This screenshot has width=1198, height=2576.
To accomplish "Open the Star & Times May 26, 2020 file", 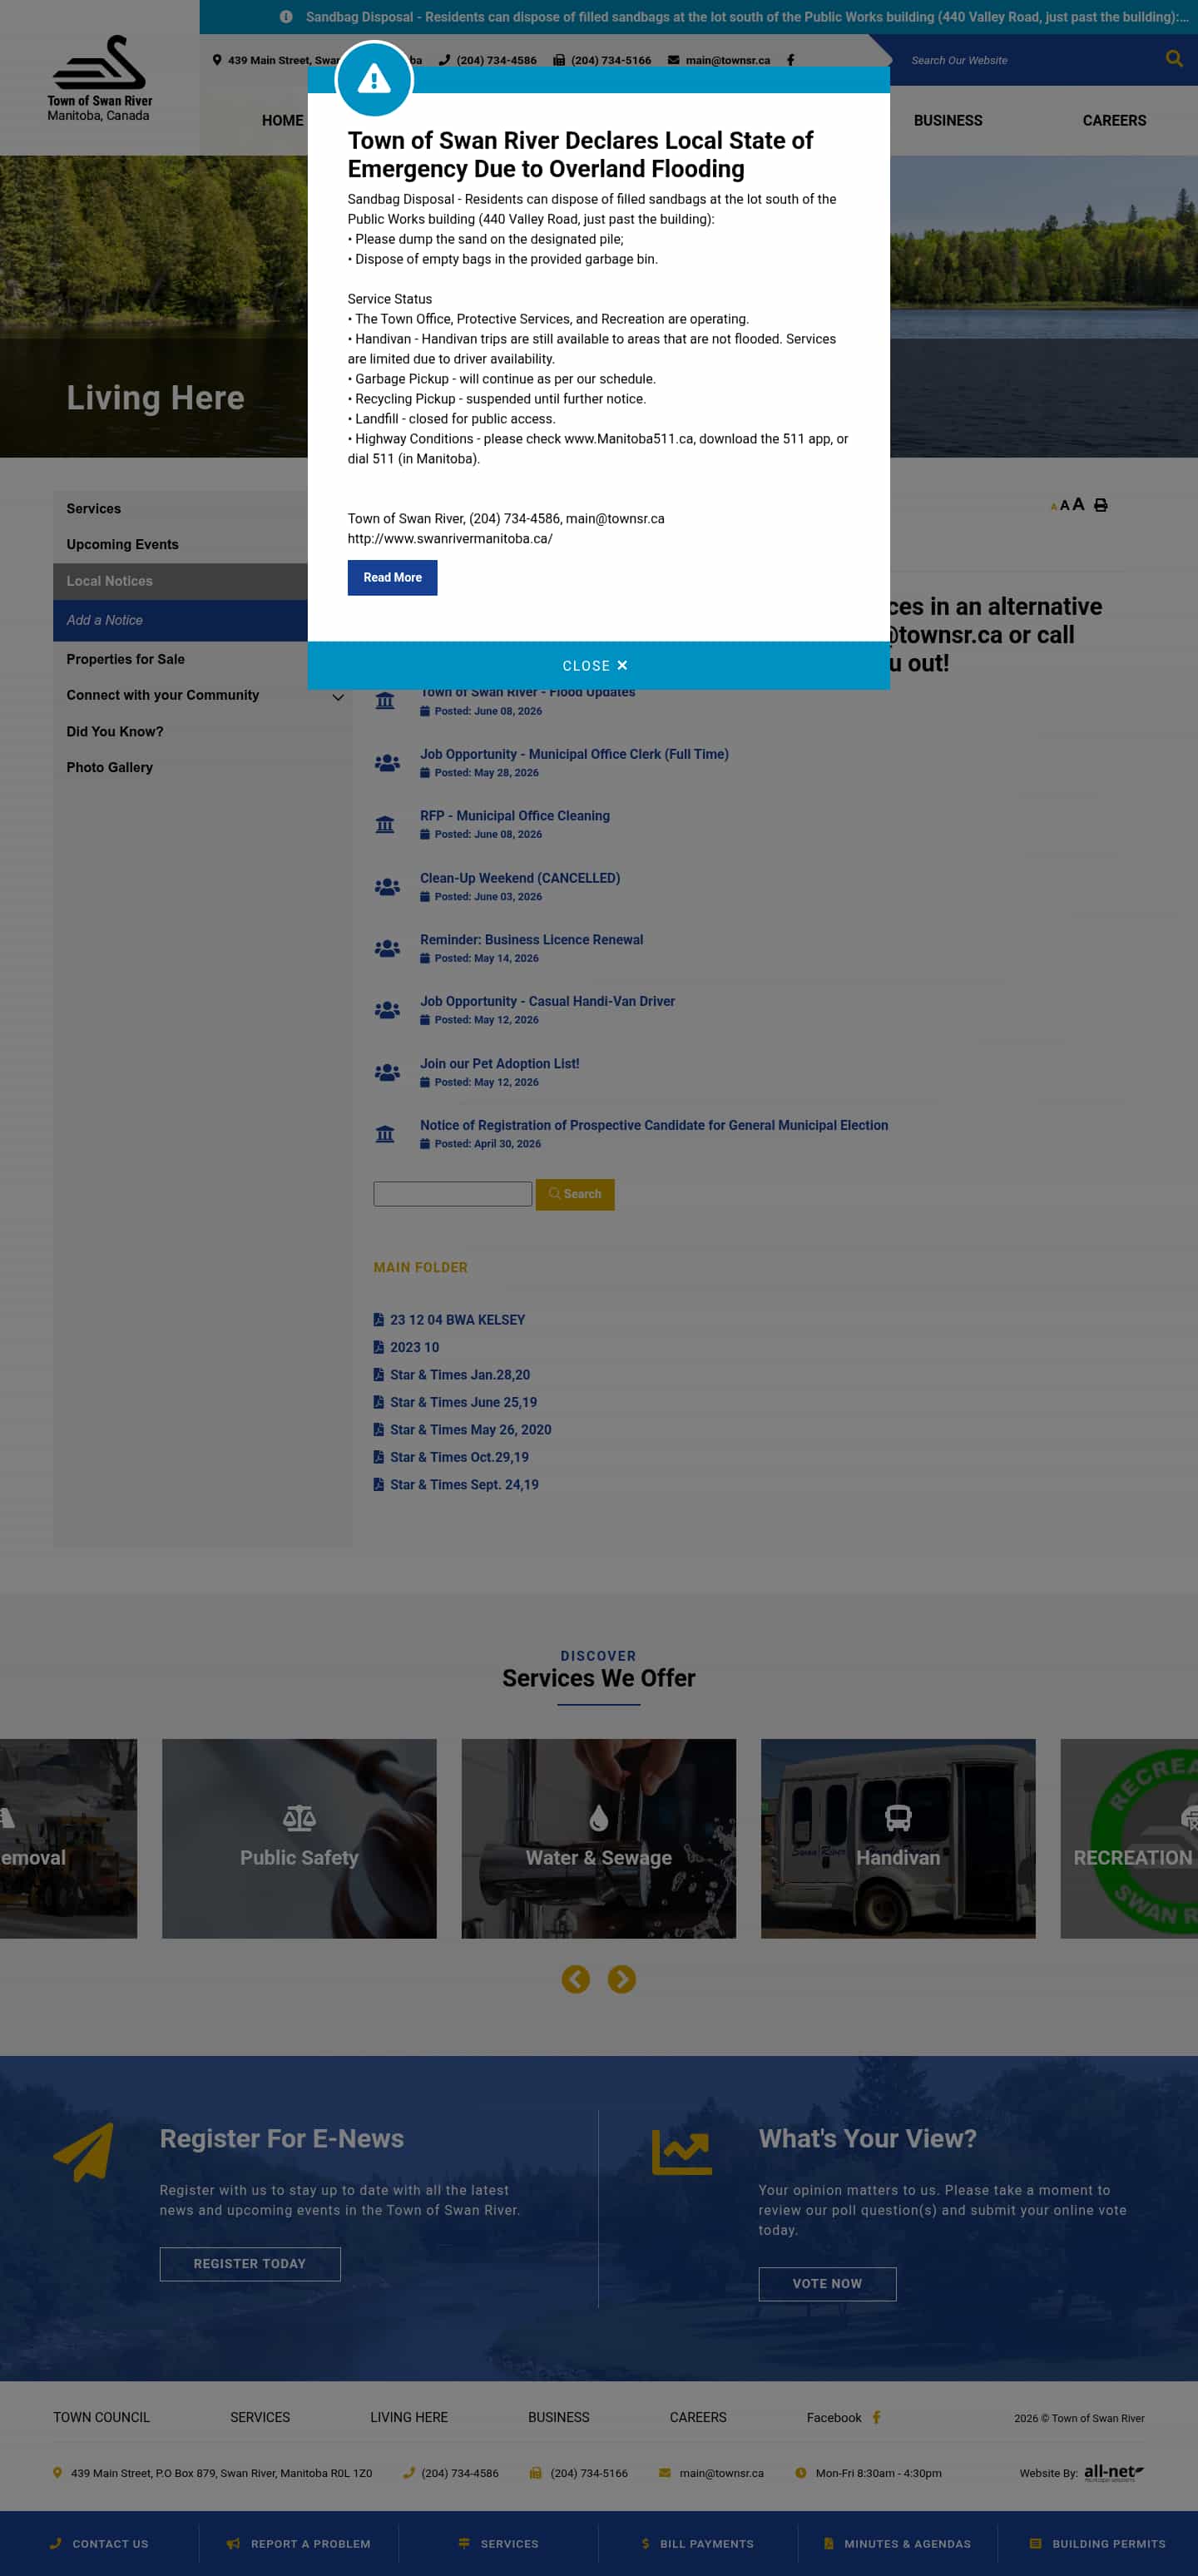I will (x=470, y=1429).
